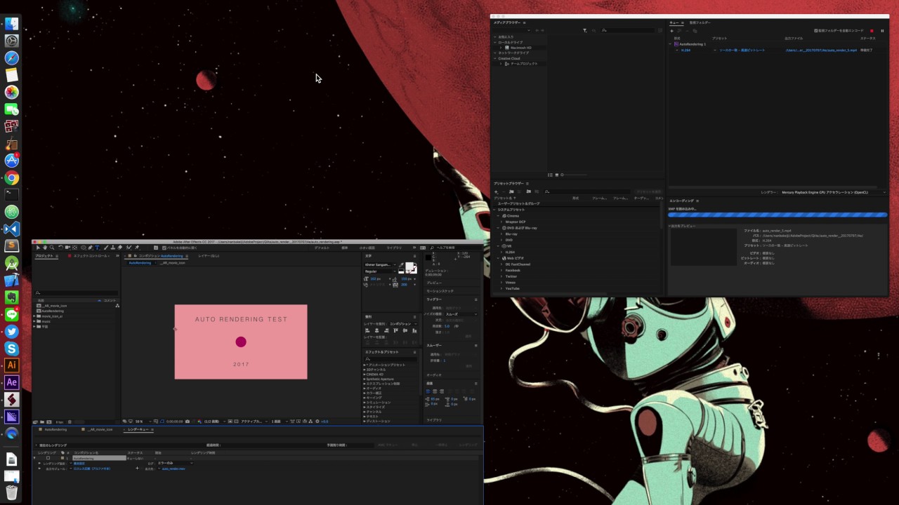Image resolution: width=899 pixels, height=505 pixels.
Task: Click the blue encoding progress bar
Action: click(x=777, y=215)
